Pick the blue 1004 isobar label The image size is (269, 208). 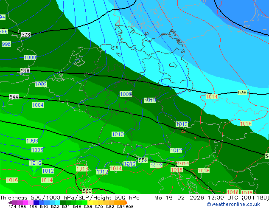coord(38,105)
